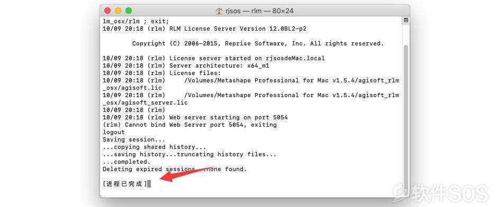The image size is (496, 207).
Task: Click 'Deleting expired sessions' line
Action: tap(175, 169)
